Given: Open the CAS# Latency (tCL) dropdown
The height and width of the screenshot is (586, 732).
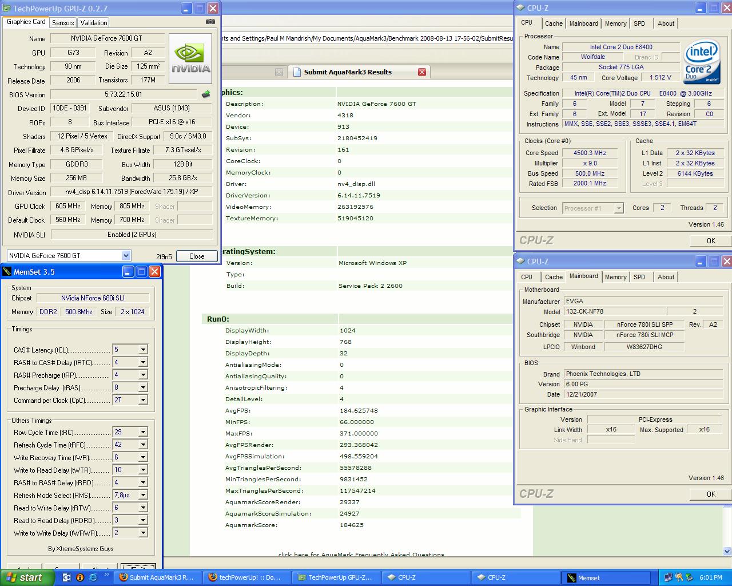Looking at the screenshot, I should pyautogui.click(x=143, y=350).
